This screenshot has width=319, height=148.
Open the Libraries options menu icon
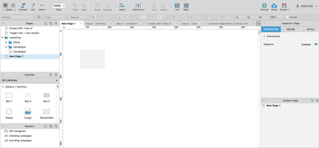(x=51, y=75)
